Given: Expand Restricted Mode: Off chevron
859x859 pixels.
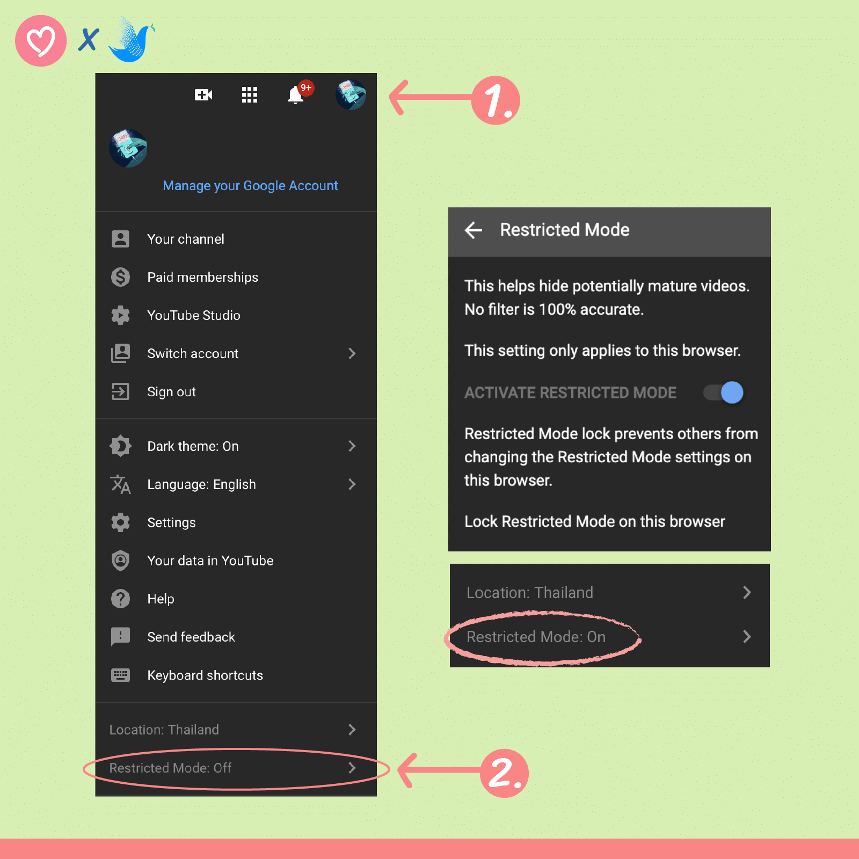Looking at the screenshot, I should click(352, 768).
